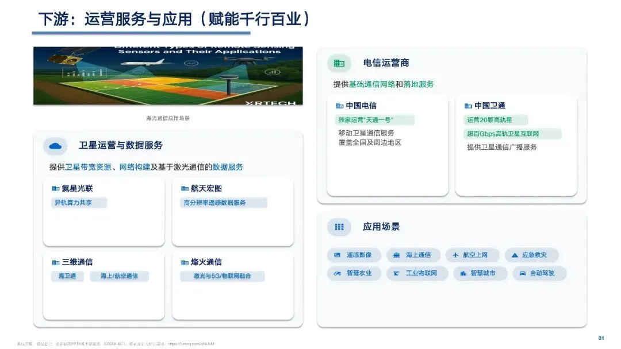
Task: Select the 异轨算力共享 tag
Action: click(x=79, y=203)
